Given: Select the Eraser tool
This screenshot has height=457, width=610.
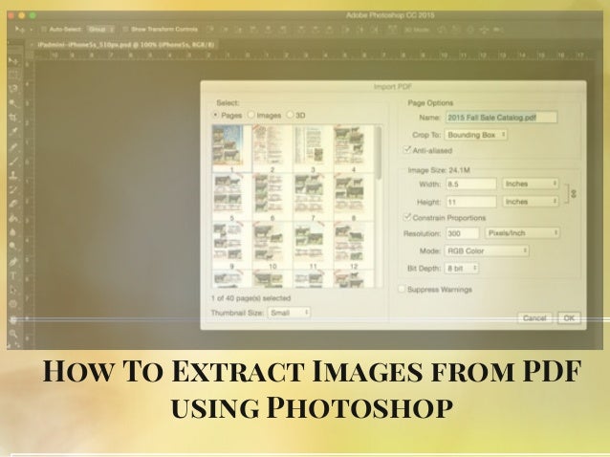Looking at the screenshot, I should (x=13, y=204).
